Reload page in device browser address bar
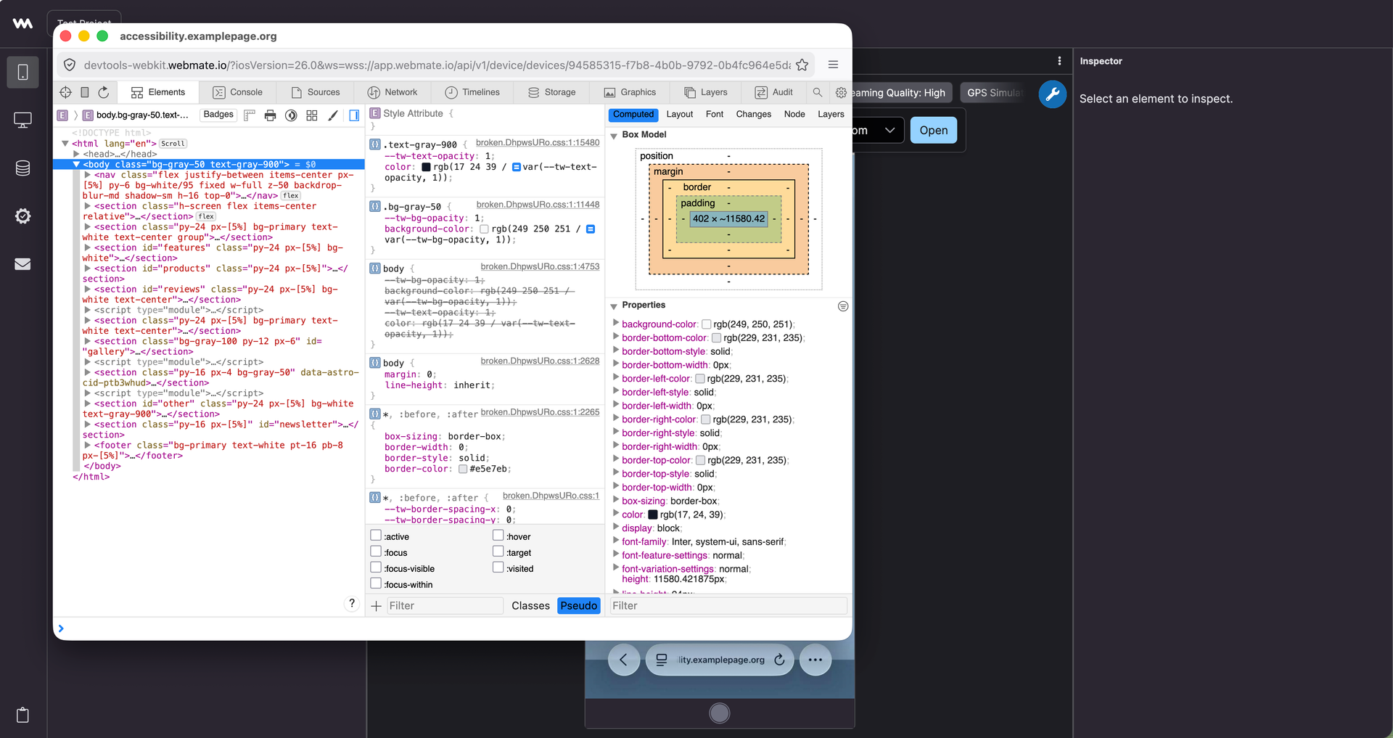 tap(779, 660)
